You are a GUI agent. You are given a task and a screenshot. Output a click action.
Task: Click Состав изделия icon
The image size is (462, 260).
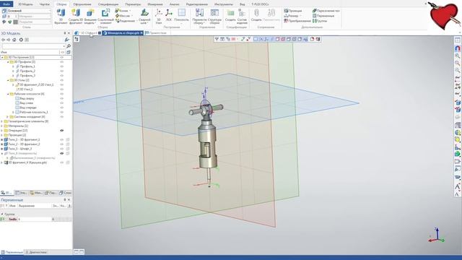[x=242, y=16]
